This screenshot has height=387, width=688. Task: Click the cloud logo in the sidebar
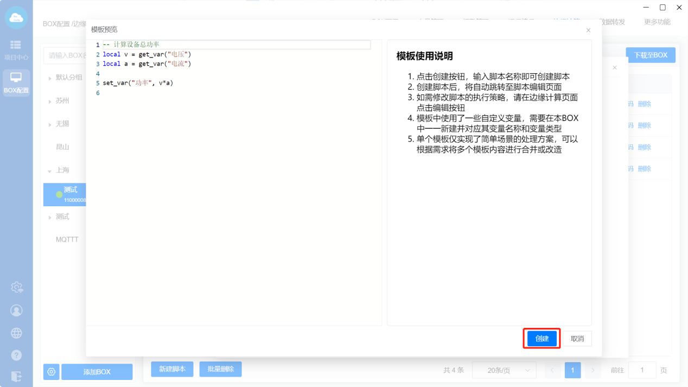click(16, 18)
